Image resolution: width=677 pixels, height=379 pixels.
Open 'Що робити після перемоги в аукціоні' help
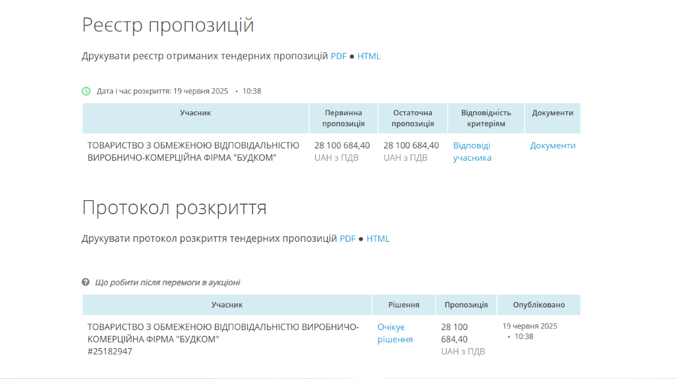tap(167, 282)
